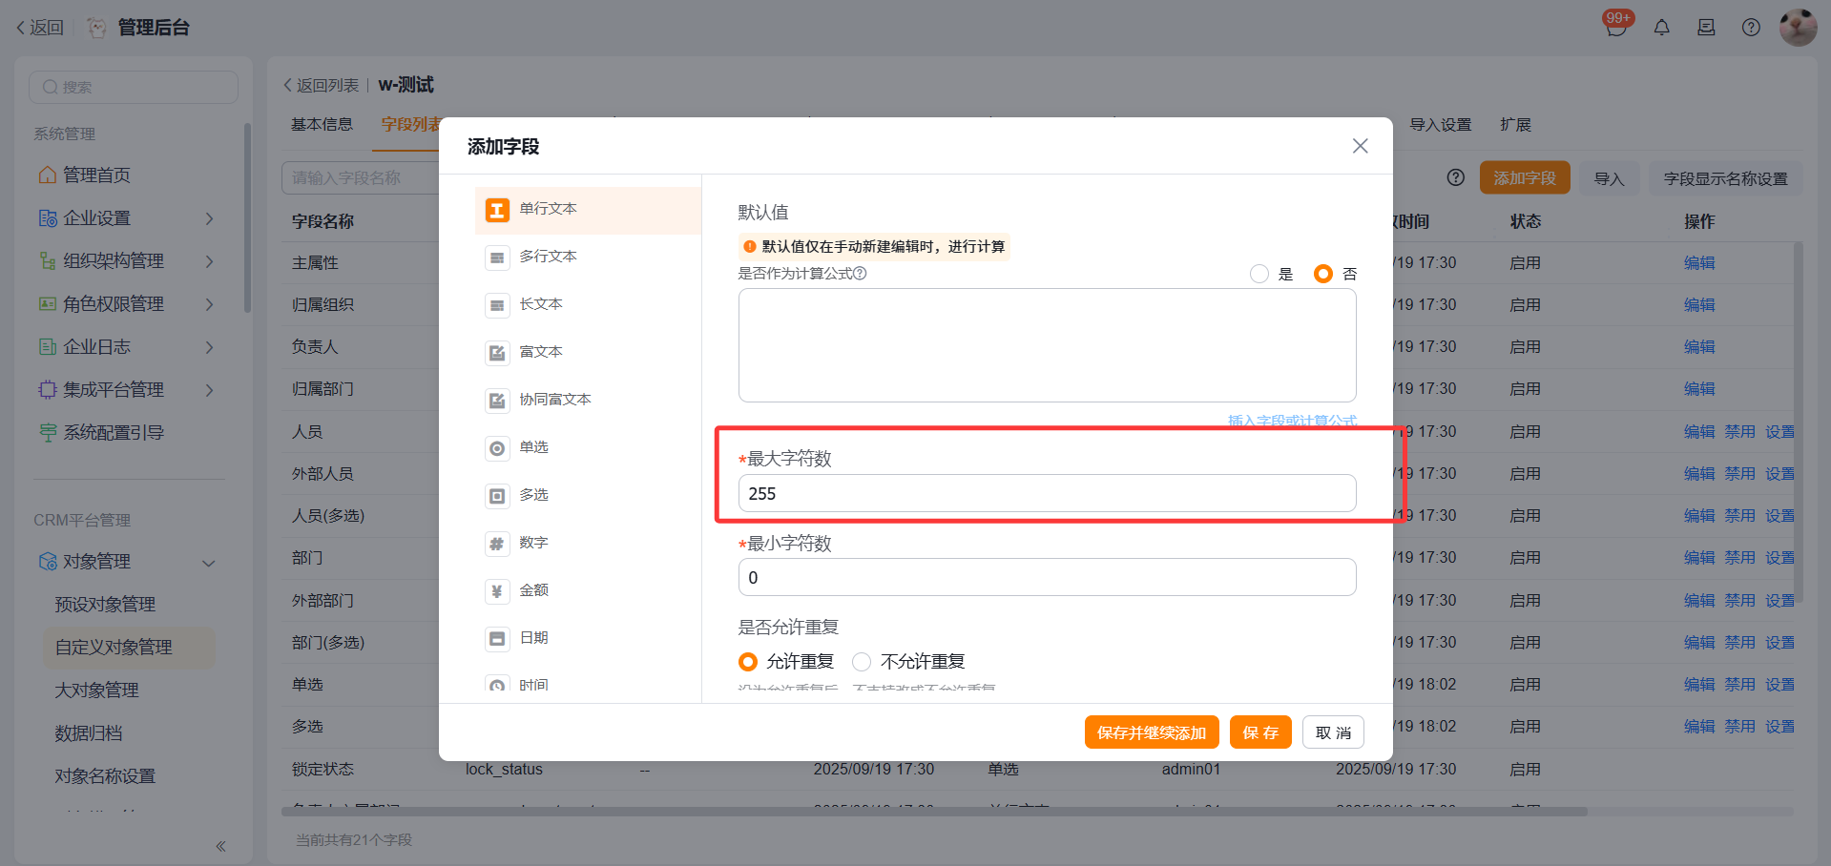The width and height of the screenshot is (1831, 866).
Task: Expand 角色权限管理 menu section
Action: tap(209, 304)
